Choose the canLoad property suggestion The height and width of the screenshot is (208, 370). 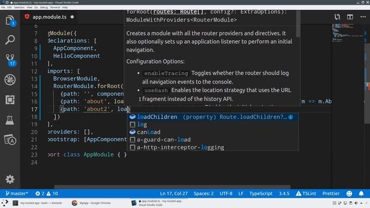coord(213,132)
